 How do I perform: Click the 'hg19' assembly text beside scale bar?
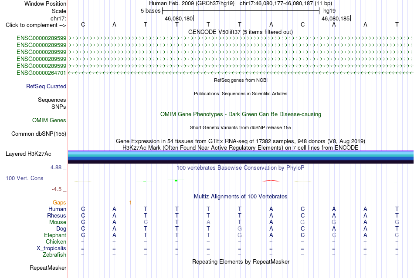tap(329, 11)
